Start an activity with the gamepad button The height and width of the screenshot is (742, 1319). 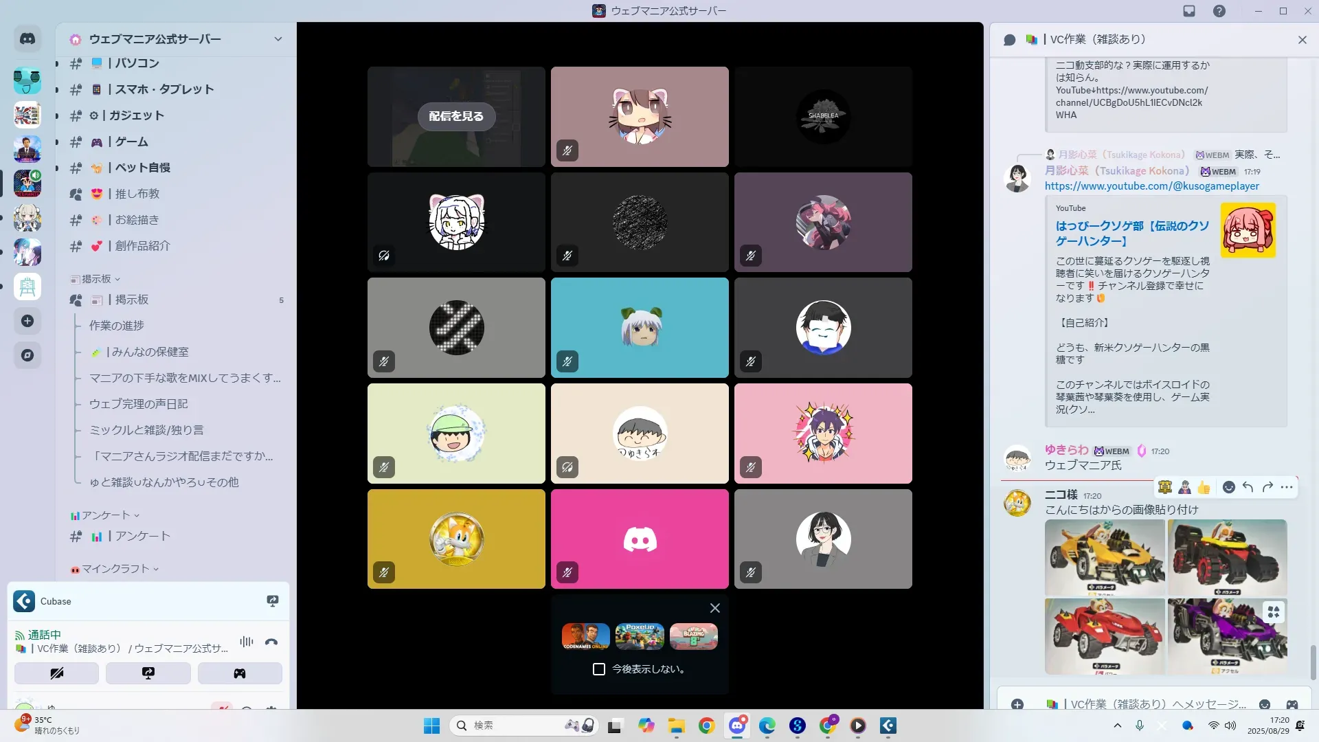[240, 673]
